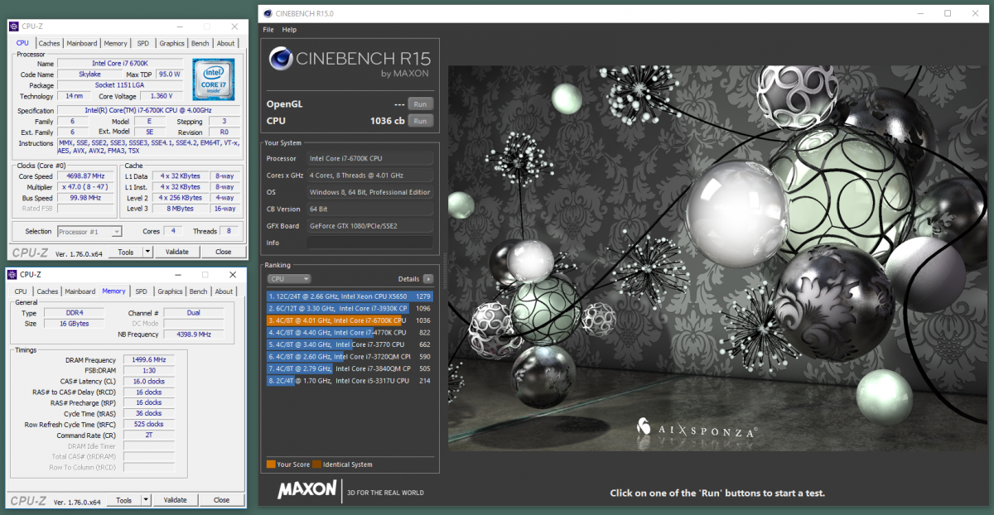Click the DRAM Frequency value 1499.6 MHz
Viewport: 994px width, 515px height.
coord(149,359)
